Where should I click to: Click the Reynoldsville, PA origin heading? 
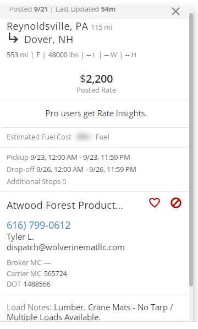coord(47,26)
